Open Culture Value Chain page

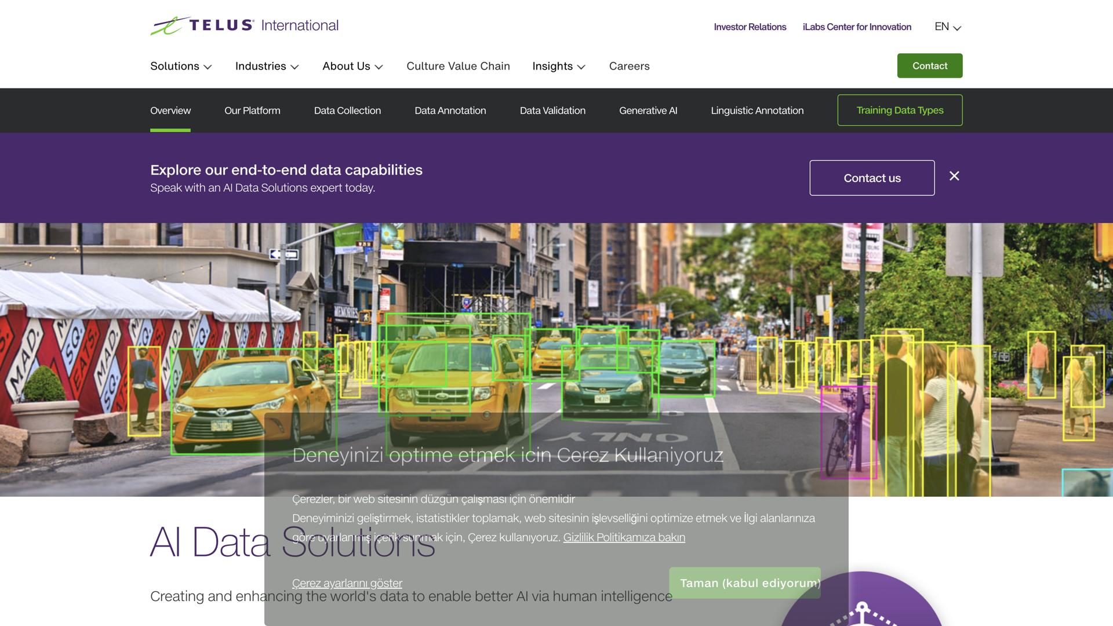tap(458, 66)
